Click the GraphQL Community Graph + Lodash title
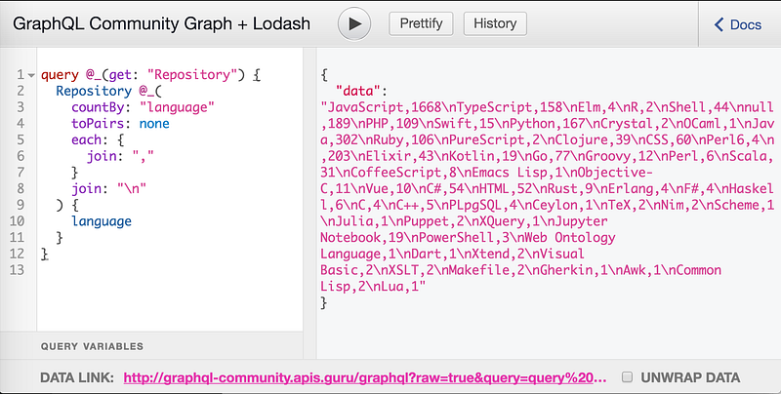781x394 pixels. 162,24
